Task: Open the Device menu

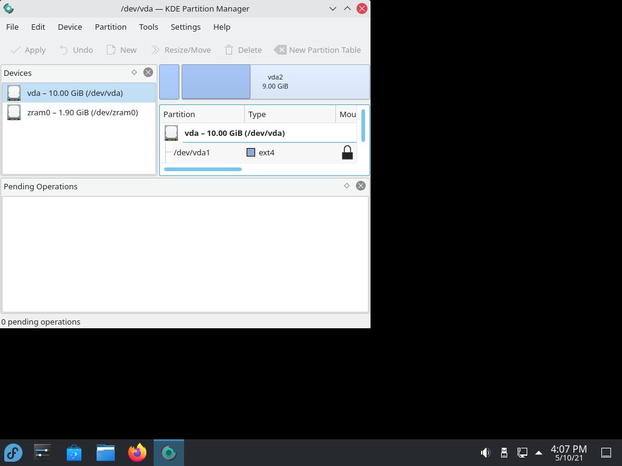Action: [70, 27]
